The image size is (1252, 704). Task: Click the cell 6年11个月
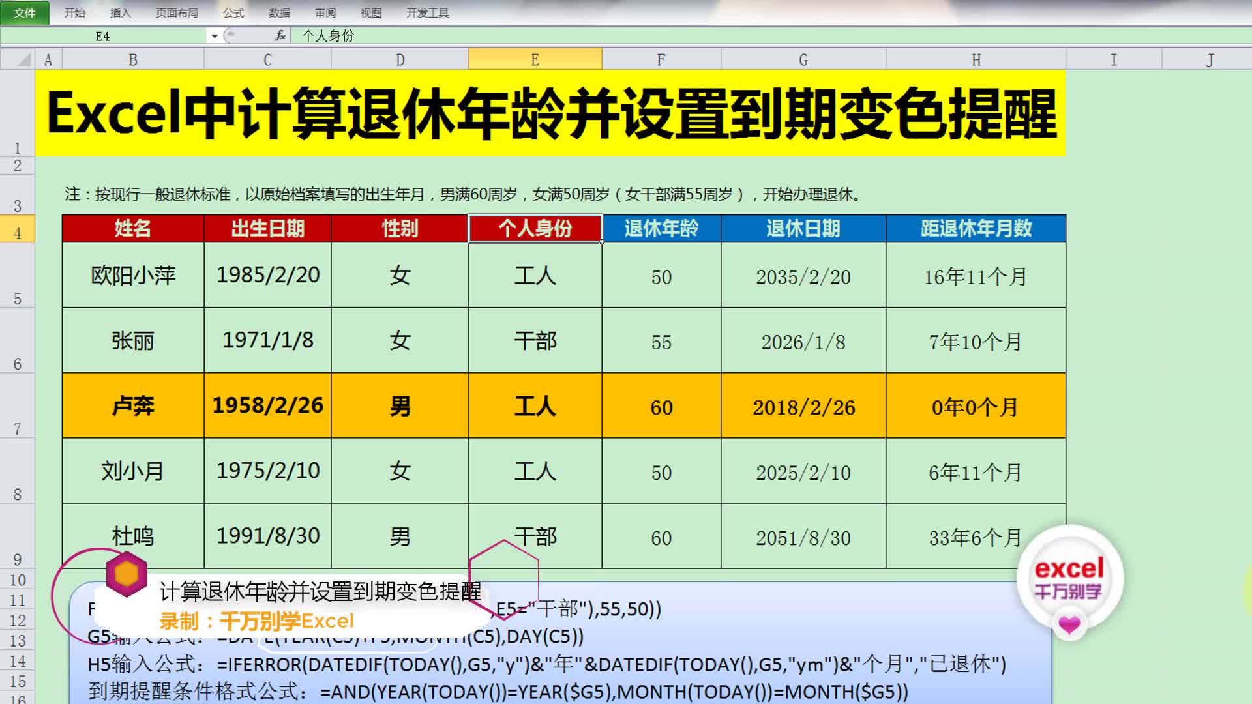(x=976, y=471)
